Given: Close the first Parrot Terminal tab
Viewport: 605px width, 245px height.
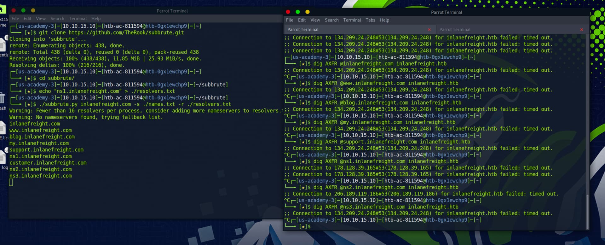Looking at the screenshot, I should (429, 30).
